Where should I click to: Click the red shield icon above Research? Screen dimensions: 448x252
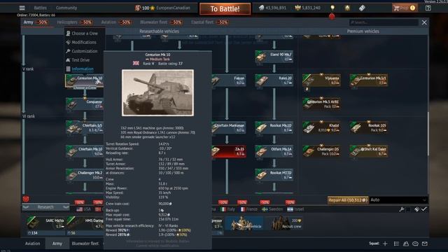point(26,199)
